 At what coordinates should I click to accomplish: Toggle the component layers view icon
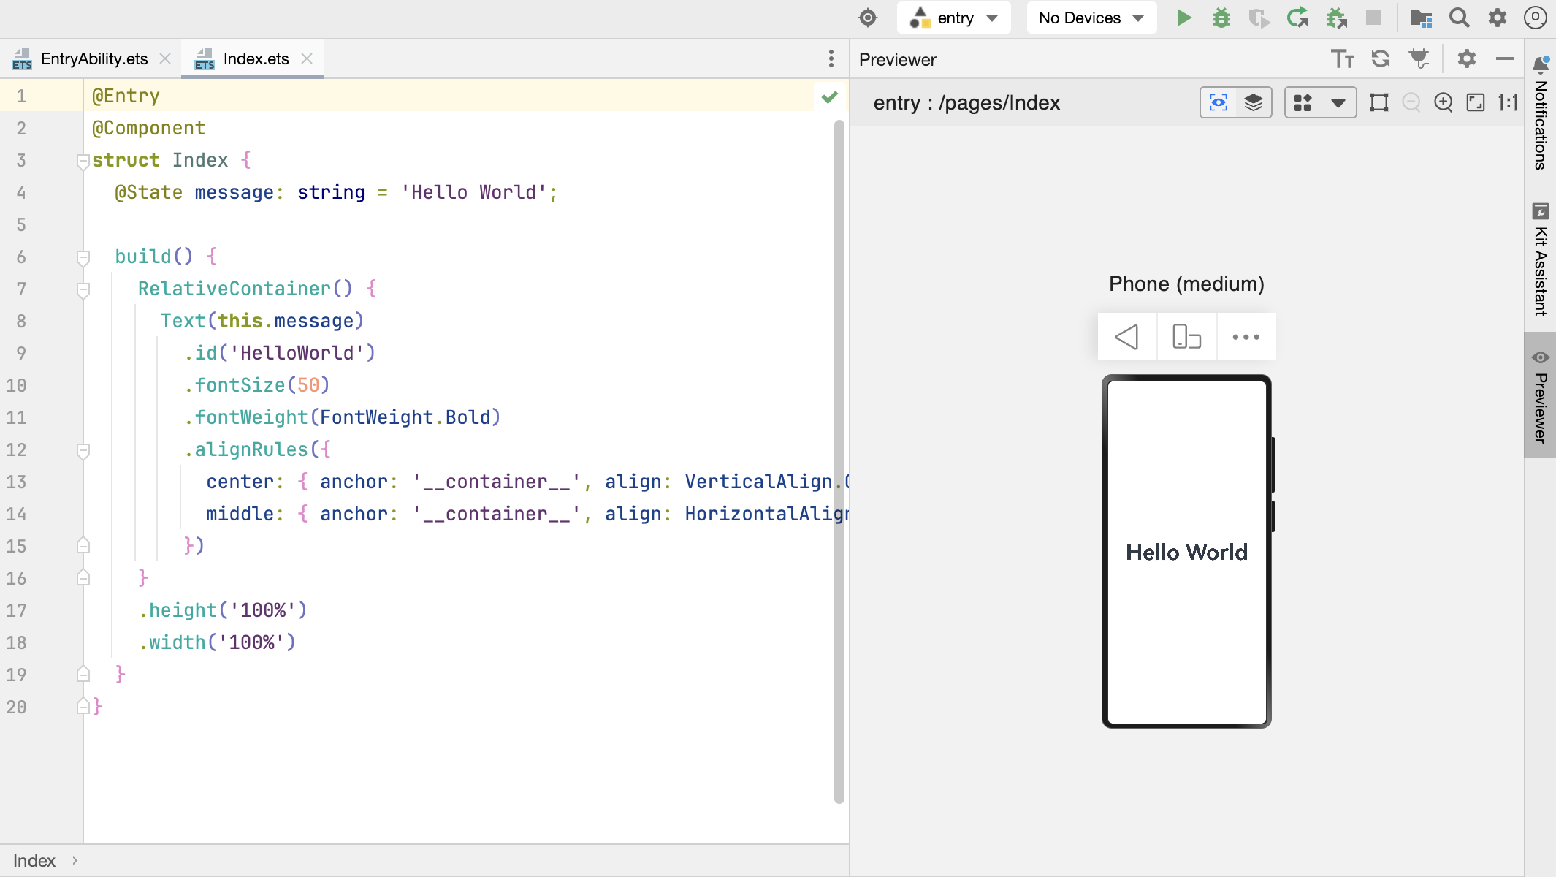coord(1254,102)
